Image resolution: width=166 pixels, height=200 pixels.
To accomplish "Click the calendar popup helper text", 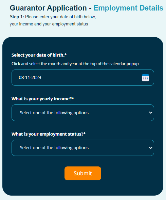I will coord(76,64).
